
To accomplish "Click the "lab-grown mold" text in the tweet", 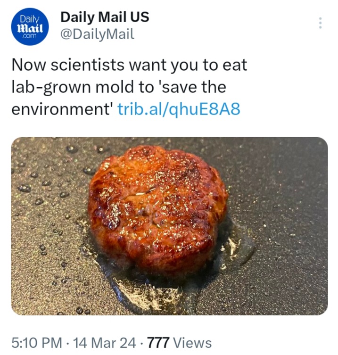I will click(78, 87).
